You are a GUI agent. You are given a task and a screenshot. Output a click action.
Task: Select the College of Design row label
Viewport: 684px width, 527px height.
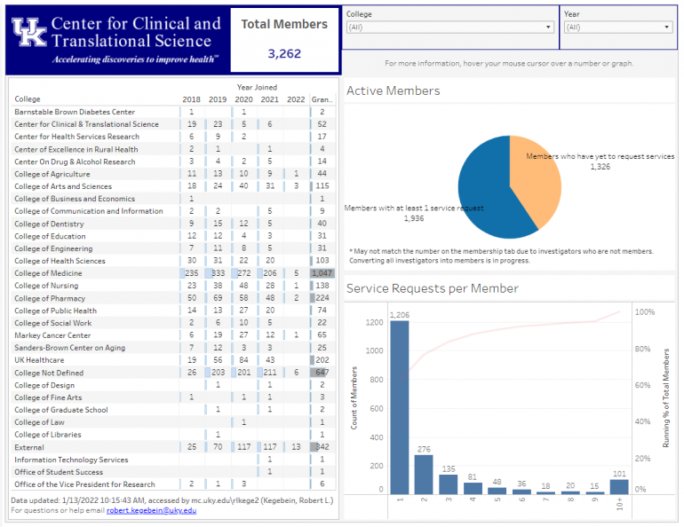click(44, 385)
